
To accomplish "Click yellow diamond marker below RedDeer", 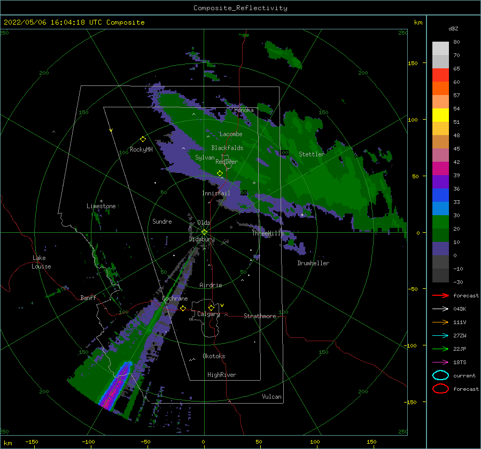I will [x=220, y=174].
